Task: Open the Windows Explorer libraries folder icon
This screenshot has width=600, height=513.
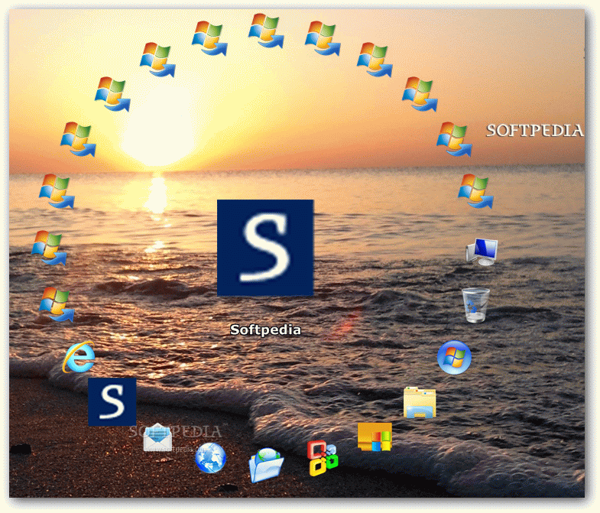Action: point(420,402)
